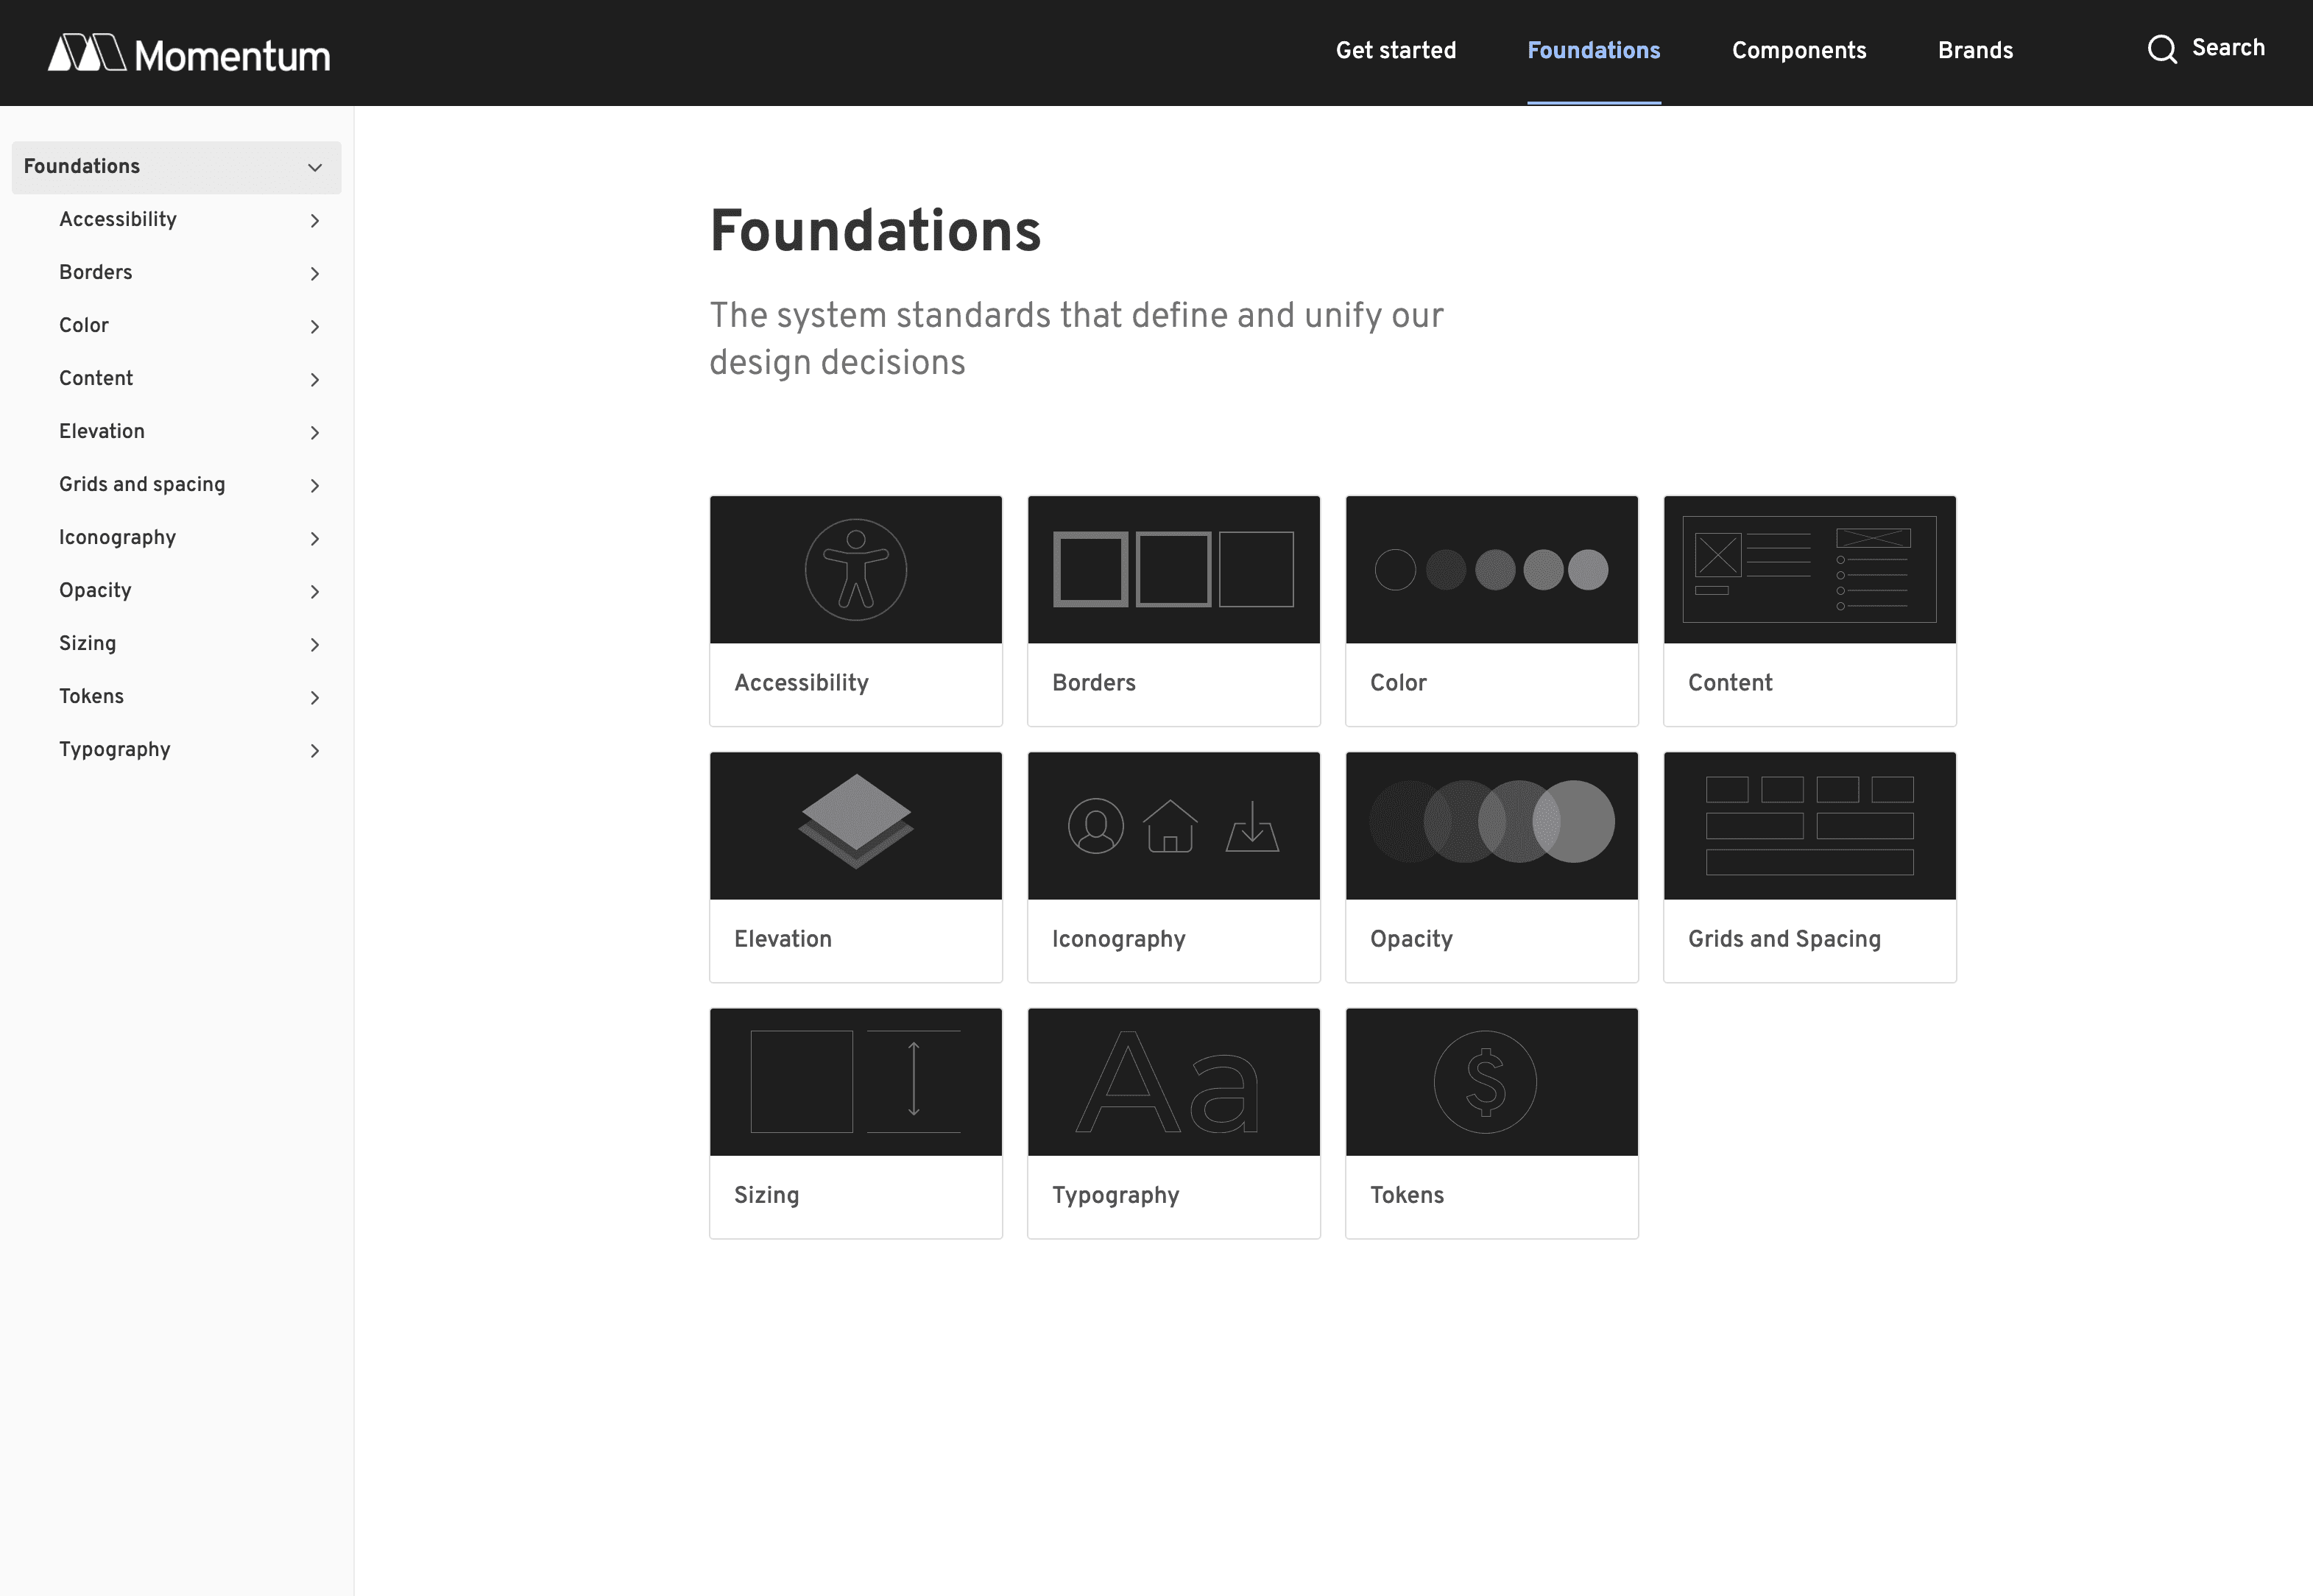
Task: Click the Typography card Aa graphic
Action: [x=1168, y=1083]
